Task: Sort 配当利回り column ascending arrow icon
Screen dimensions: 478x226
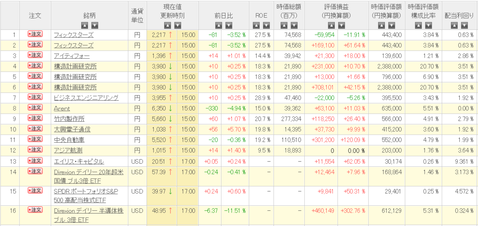Action: tap(454, 25)
